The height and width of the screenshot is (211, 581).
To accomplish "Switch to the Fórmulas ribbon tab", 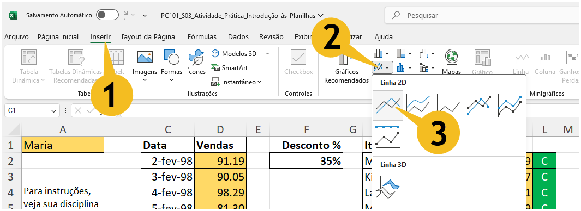I will tap(202, 36).
